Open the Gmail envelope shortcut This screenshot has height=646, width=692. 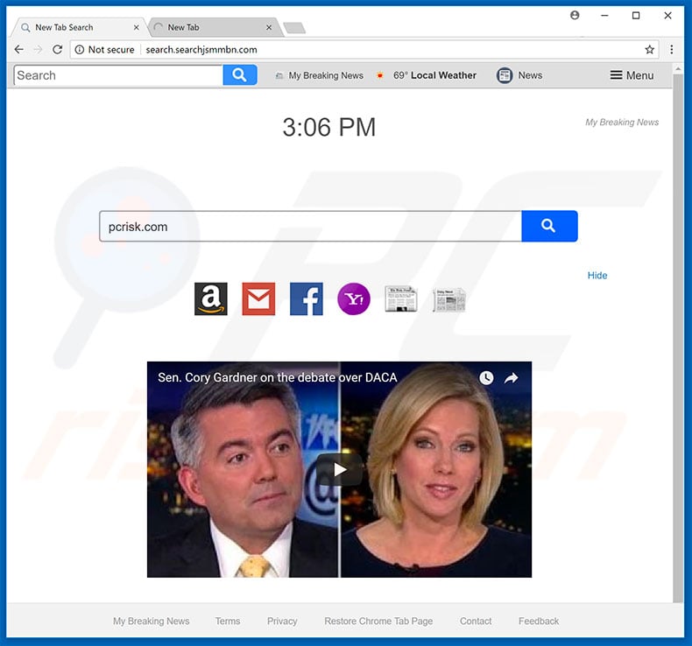point(258,299)
